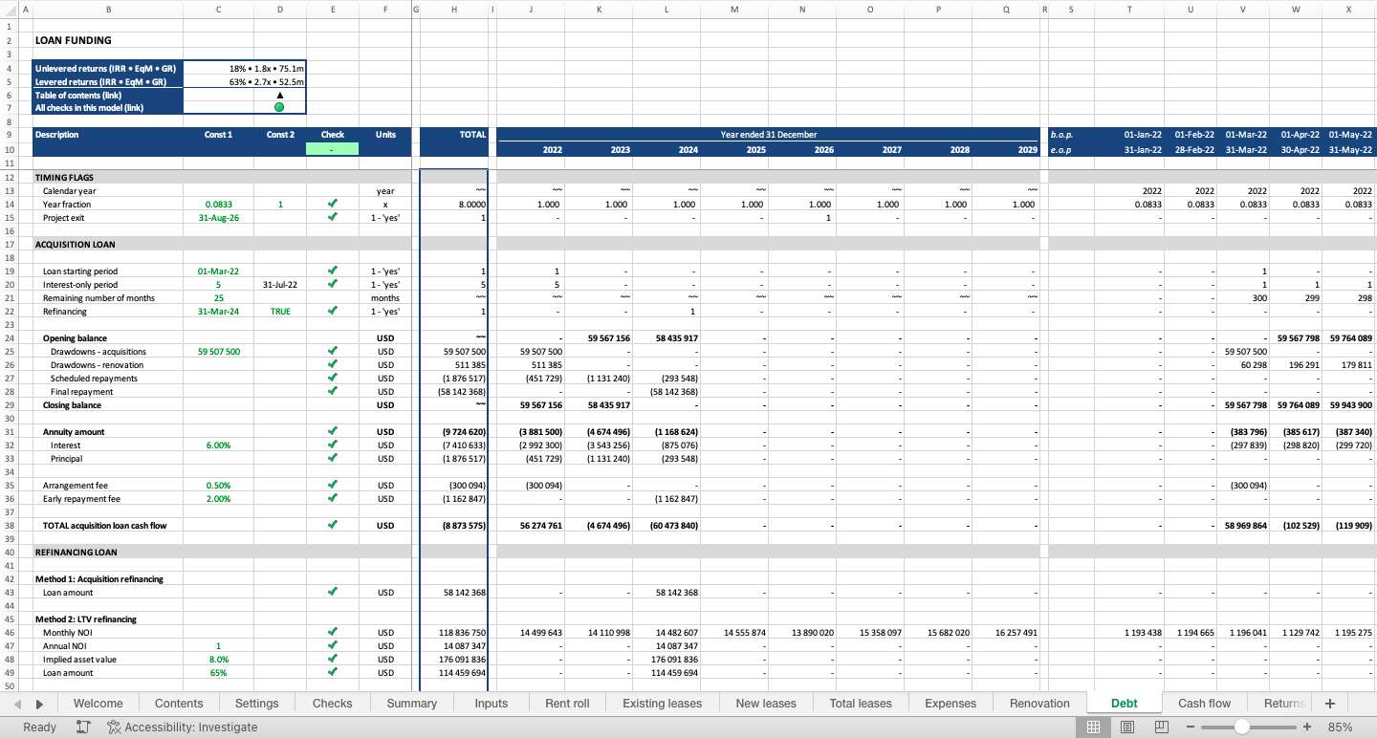
Task: Click the Select All corner triangle
Action: tap(9, 10)
